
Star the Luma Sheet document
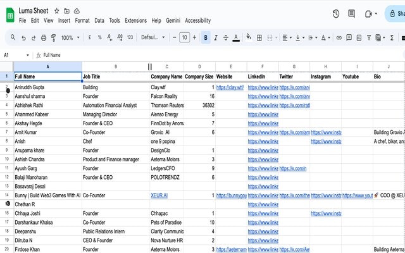(x=57, y=11)
